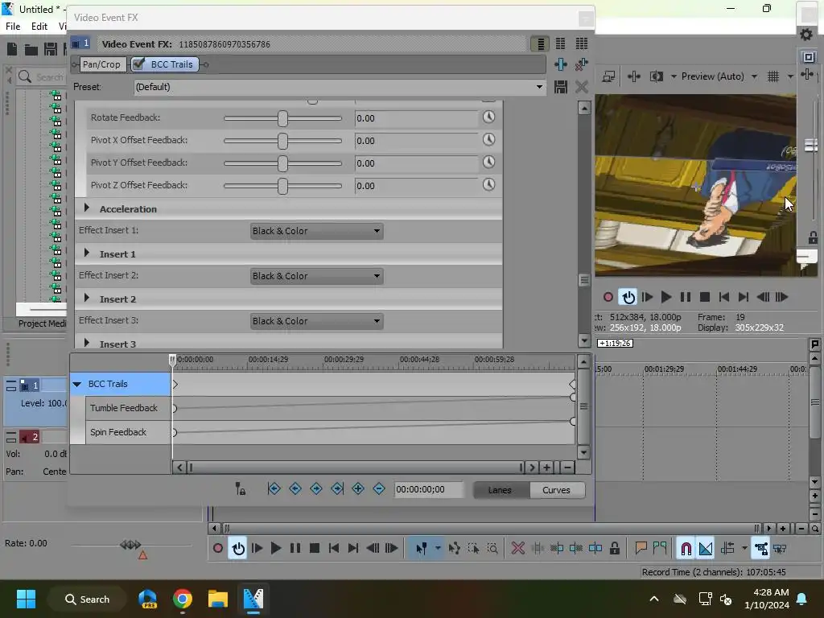Open the Effect Insert 3 dropdown
This screenshot has height=618, width=824.
tap(316, 321)
